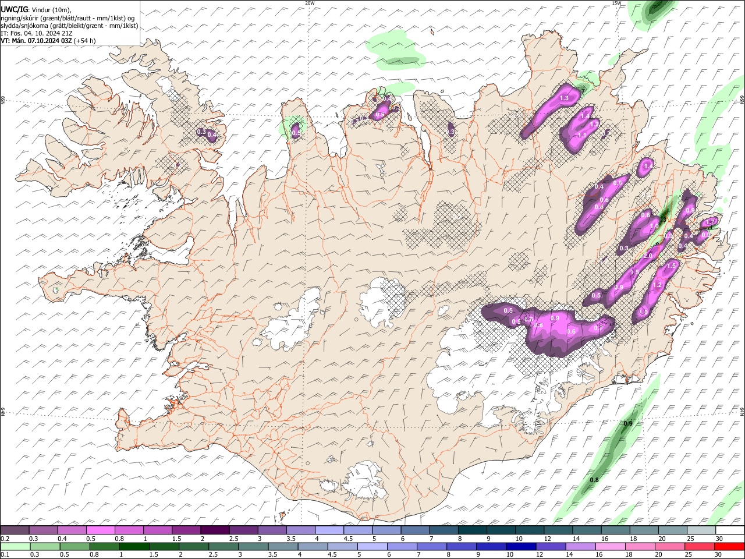
Task: Select the initial time line 'IT: Fös. 04. 10. 2024 21Z'
Action: coord(37,33)
